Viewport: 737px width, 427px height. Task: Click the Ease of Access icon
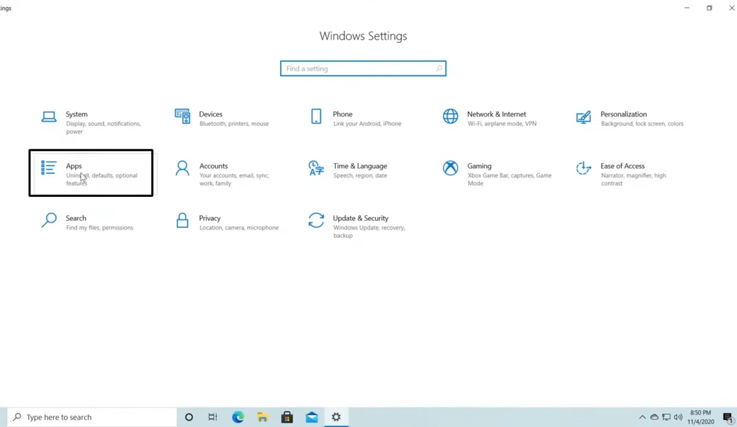point(583,168)
